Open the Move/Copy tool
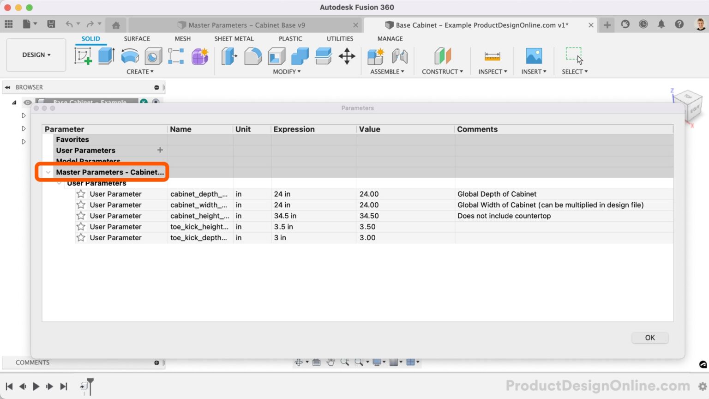Screen dimensions: 709x399 (x=347, y=56)
